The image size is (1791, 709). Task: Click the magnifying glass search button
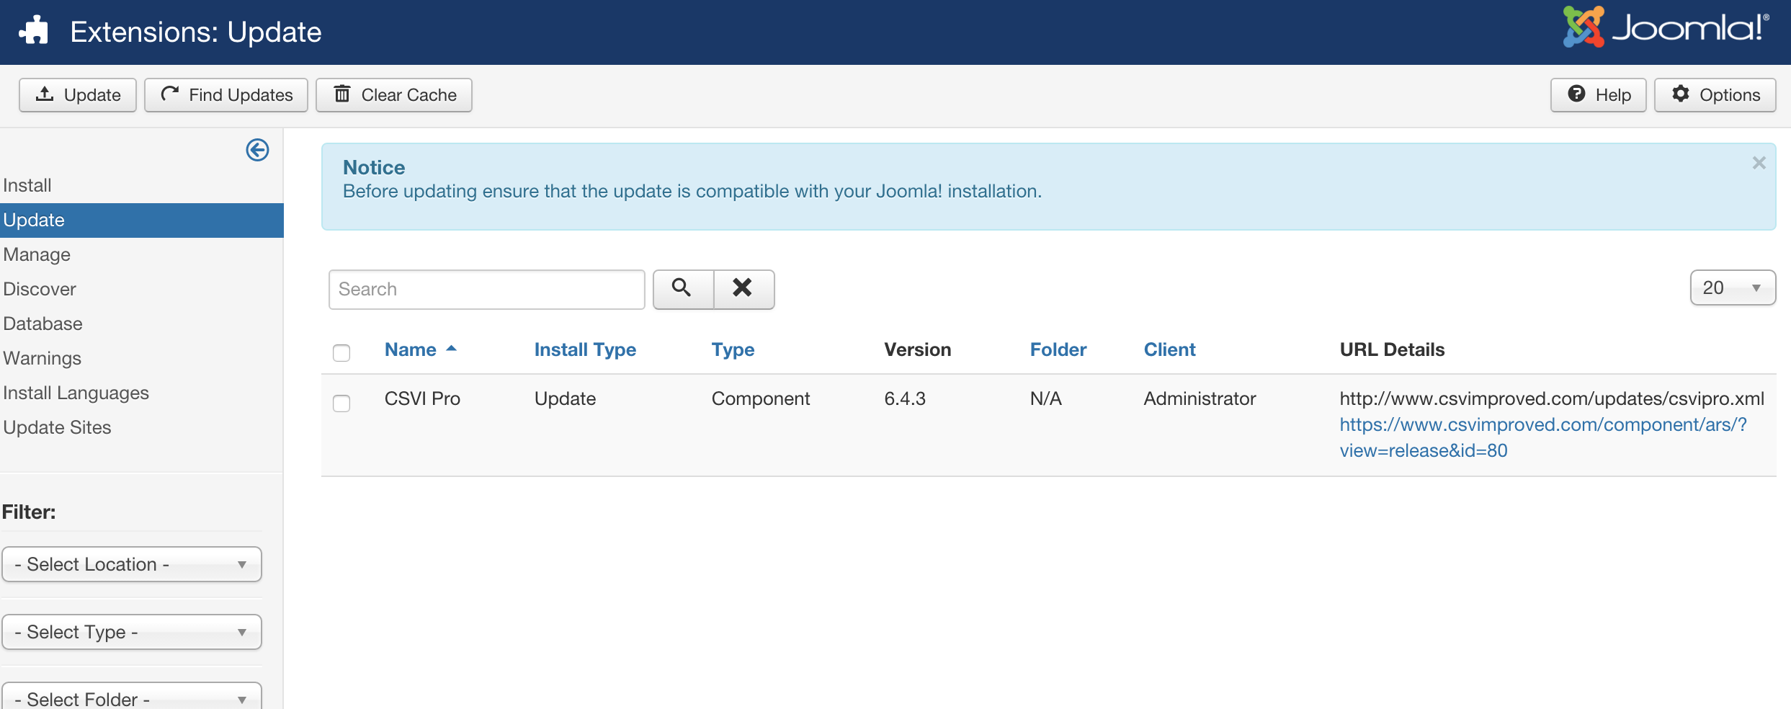pos(682,289)
